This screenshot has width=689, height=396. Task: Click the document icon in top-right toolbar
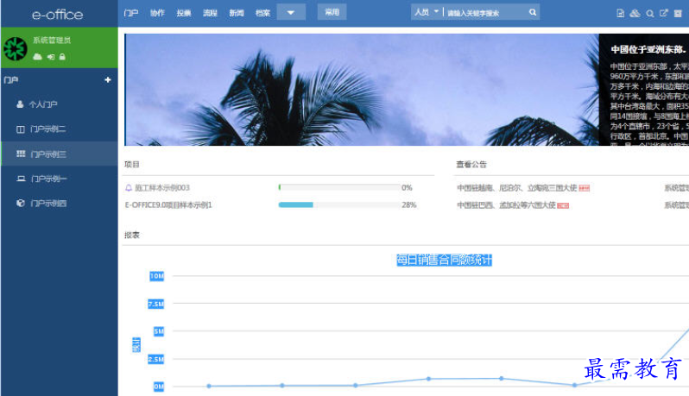(620, 13)
